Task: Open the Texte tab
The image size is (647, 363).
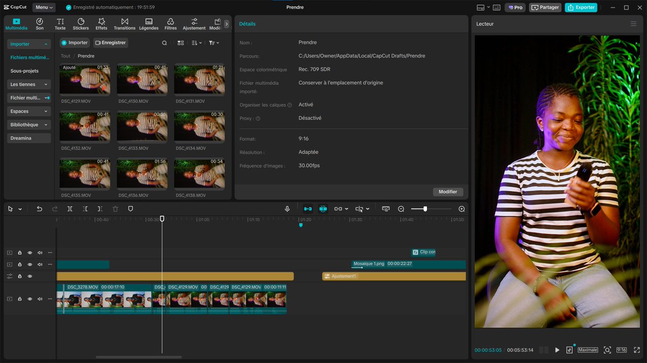Action: pyautogui.click(x=60, y=24)
